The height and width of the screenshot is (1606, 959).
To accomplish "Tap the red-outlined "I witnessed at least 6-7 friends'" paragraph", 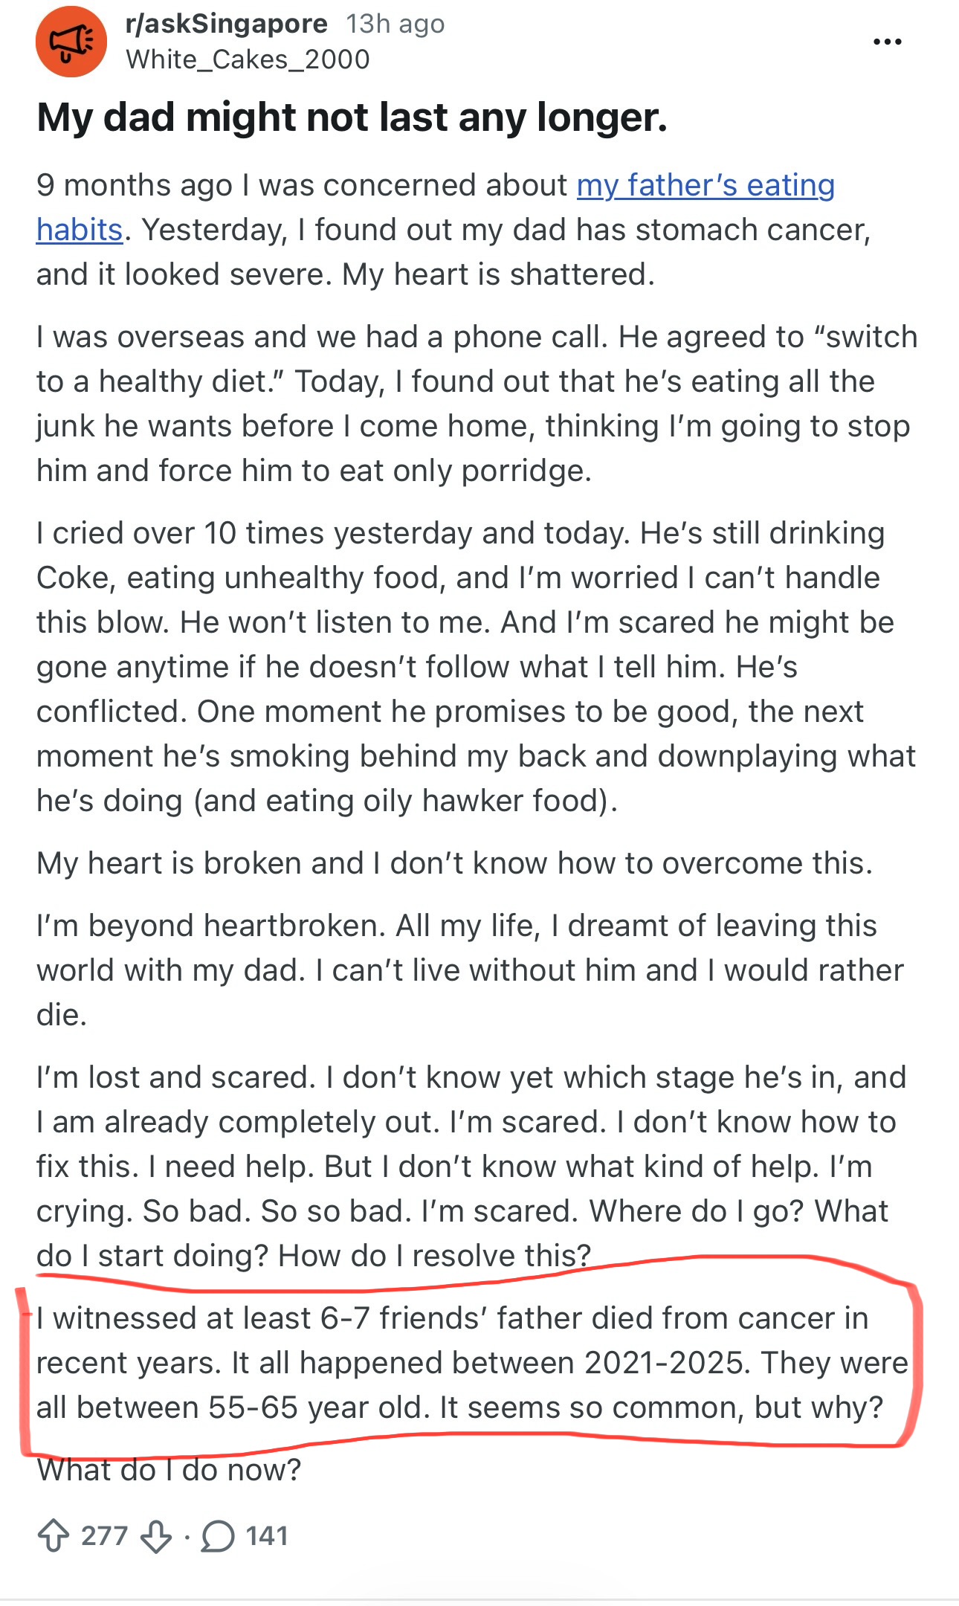I will [x=468, y=1362].
